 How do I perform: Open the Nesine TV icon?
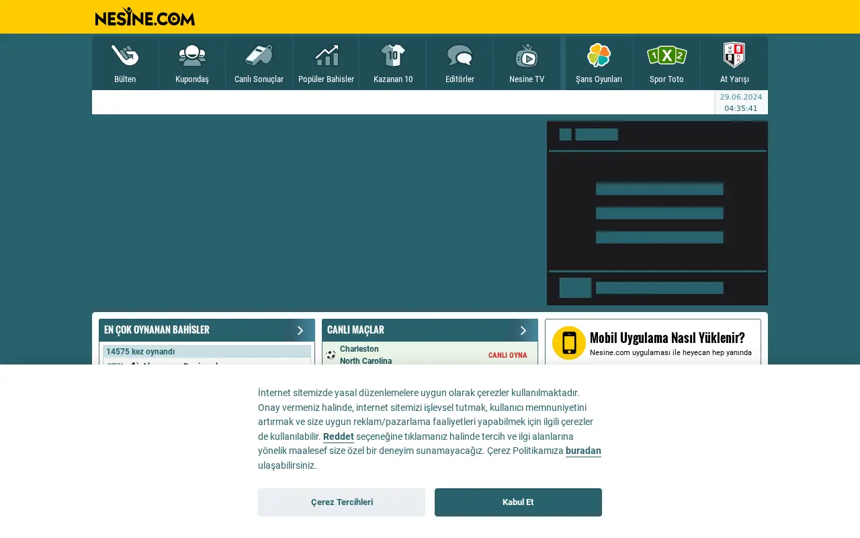point(527,56)
